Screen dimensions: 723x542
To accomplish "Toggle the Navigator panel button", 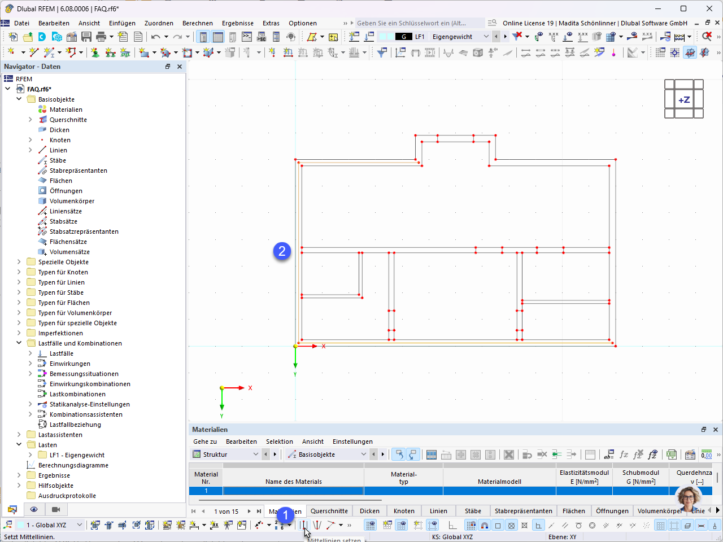I will click(x=203, y=37).
